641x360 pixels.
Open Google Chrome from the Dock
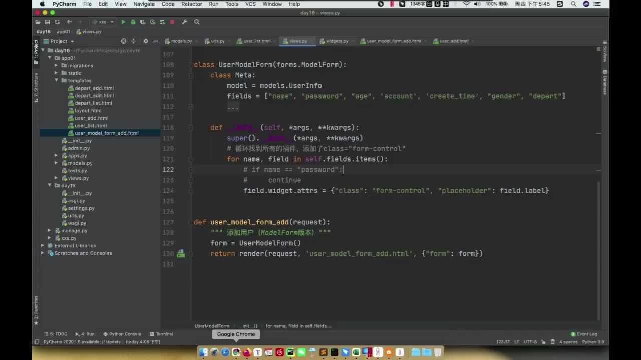point(236,352)
